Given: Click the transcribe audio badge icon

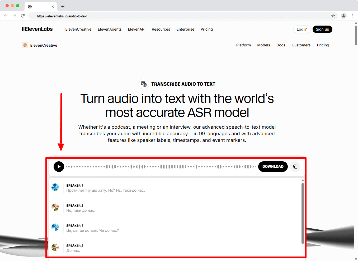Looking at the screenshot, I should tap(144, 84).
